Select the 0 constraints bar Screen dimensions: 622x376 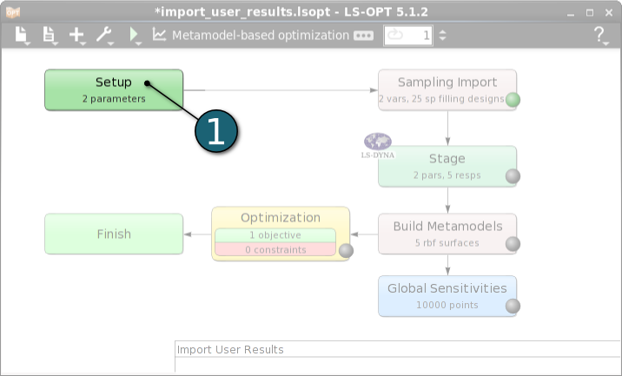[x=275, y=249]
